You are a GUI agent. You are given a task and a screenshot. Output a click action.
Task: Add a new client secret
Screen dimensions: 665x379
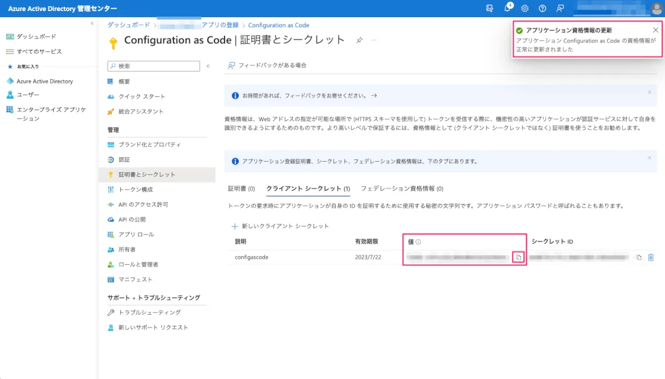pyautogui.click(x=280, y=226)
